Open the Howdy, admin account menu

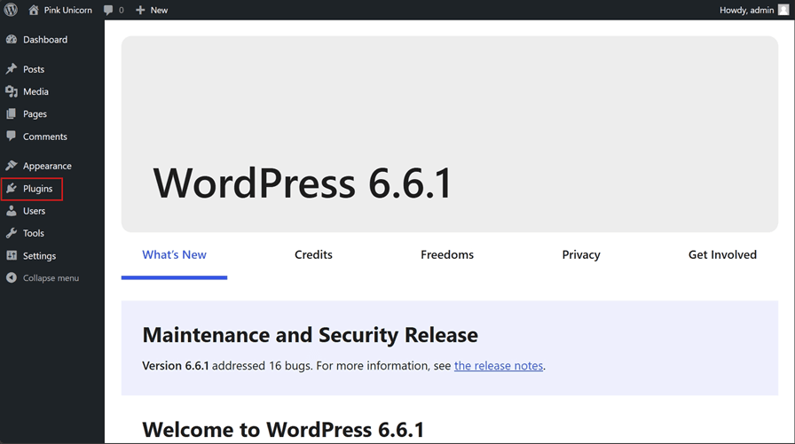coord(754,10)
